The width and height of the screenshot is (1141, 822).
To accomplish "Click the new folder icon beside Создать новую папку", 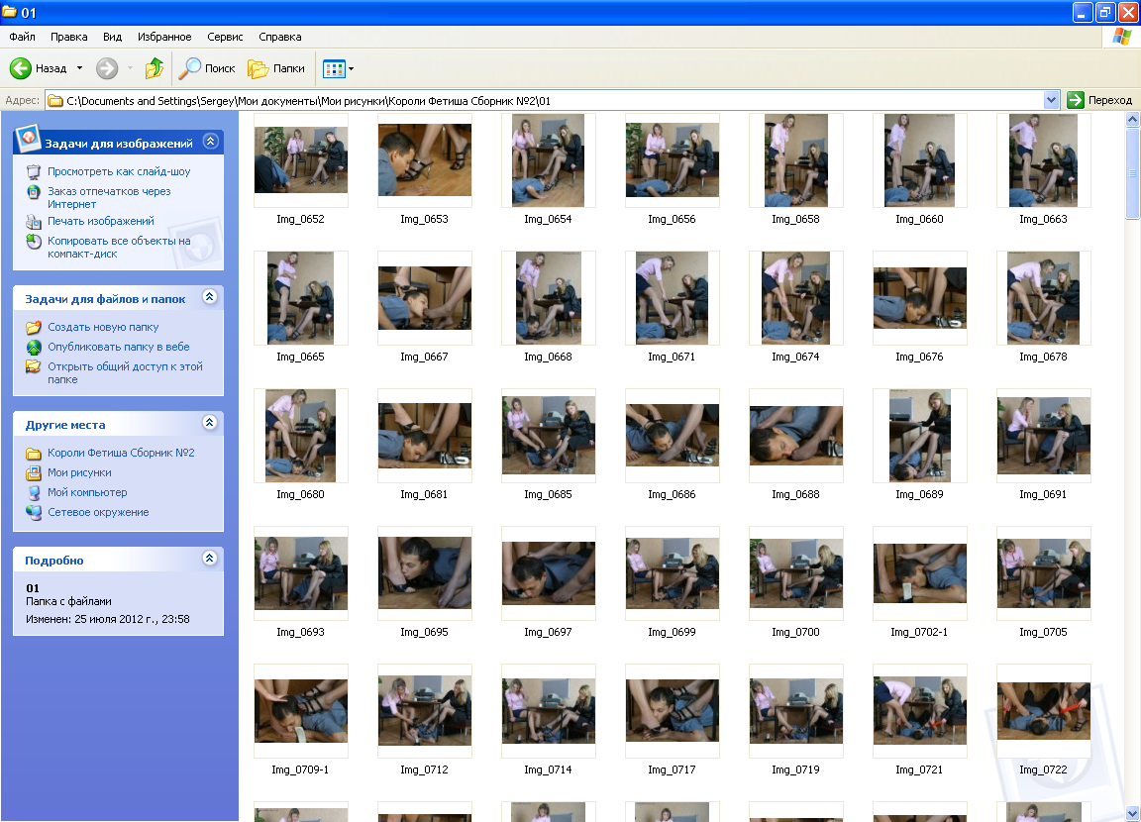I will coord(34,328).
